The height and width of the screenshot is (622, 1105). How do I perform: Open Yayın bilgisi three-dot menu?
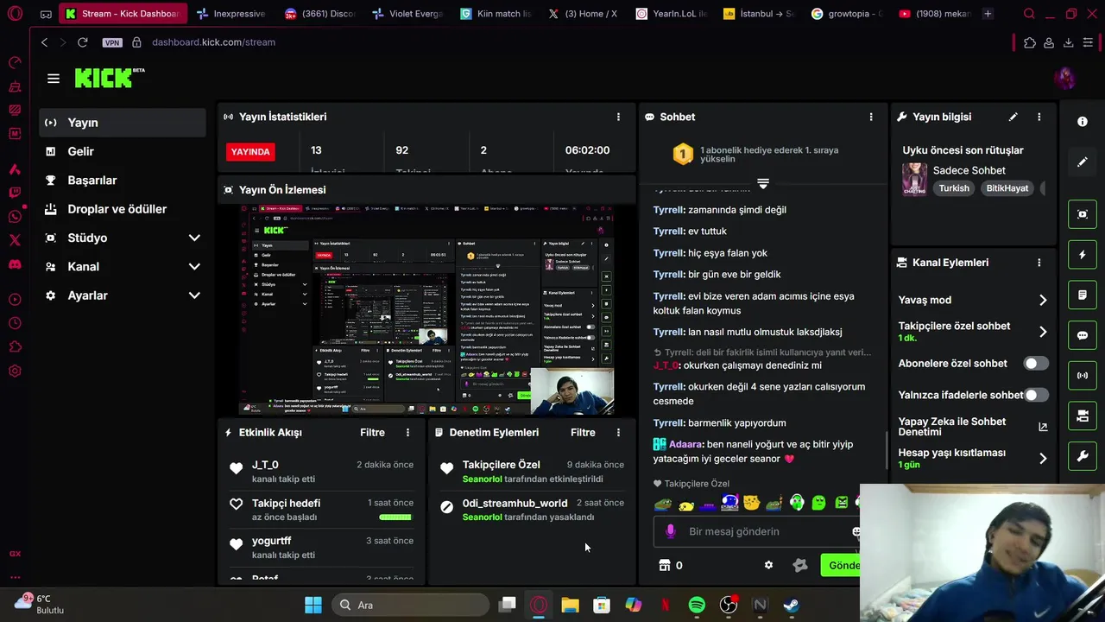(1039, 117)
